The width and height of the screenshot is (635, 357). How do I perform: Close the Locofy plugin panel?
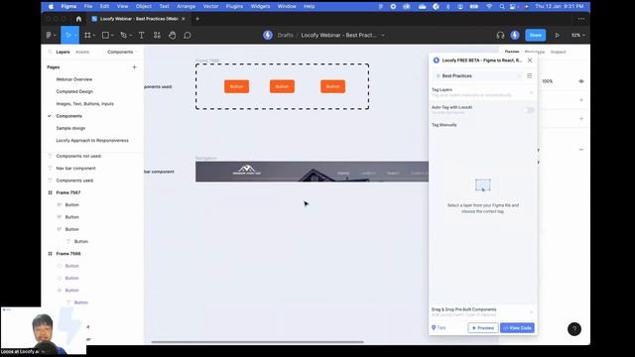(x=530, y=60)
